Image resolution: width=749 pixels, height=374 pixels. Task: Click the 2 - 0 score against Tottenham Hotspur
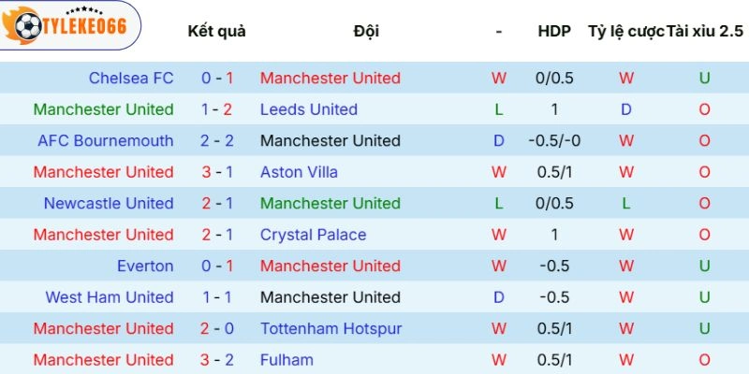point(217,329)
